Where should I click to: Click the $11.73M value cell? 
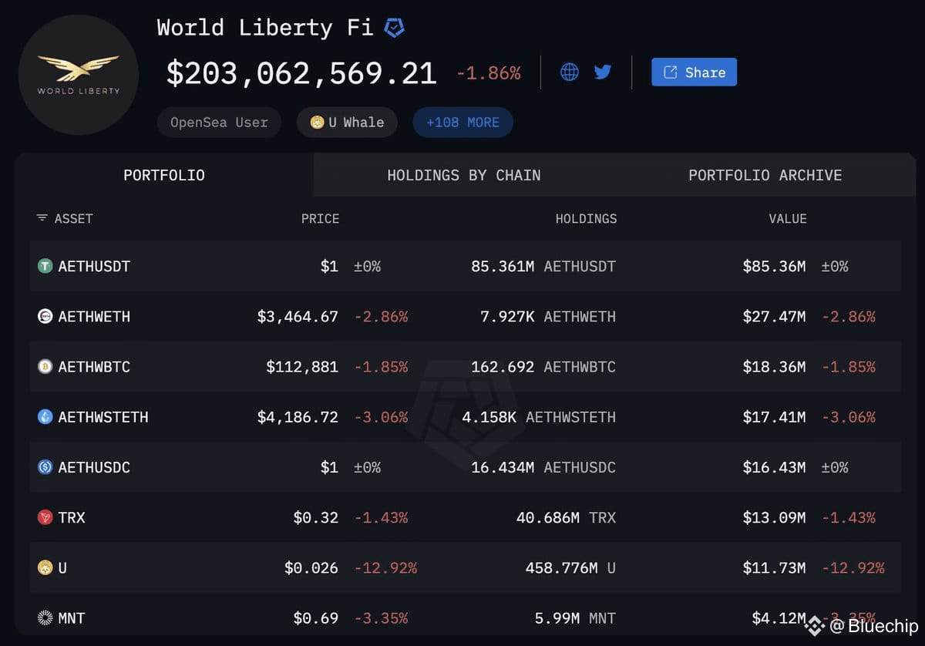click(775, 567)
